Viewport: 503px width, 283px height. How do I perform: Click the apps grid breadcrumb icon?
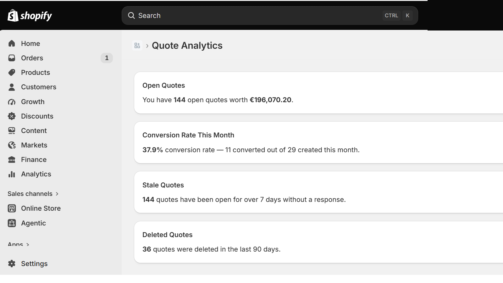click(x=137, y=46)
